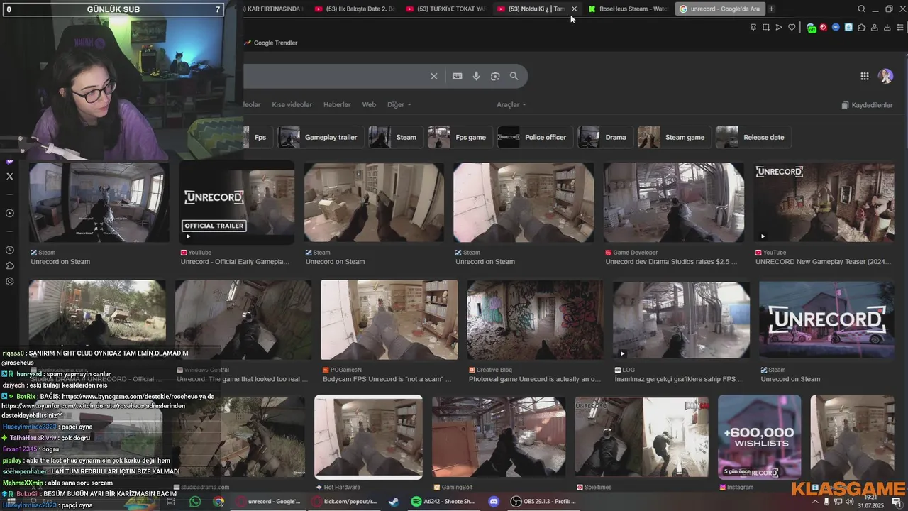This screenshot has width=908, height=511.
Task: Open Kaydedilenler saved items
Action: 867,105
